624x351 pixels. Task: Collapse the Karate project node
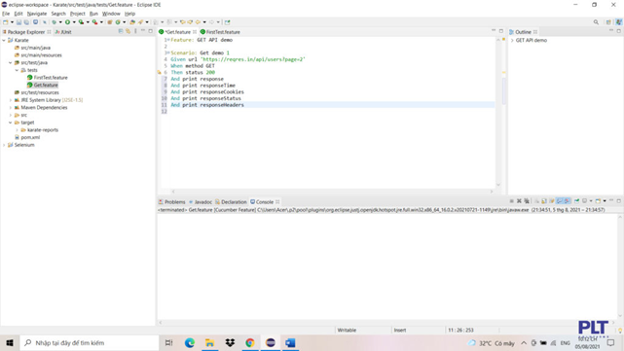(x=4, y=40)
